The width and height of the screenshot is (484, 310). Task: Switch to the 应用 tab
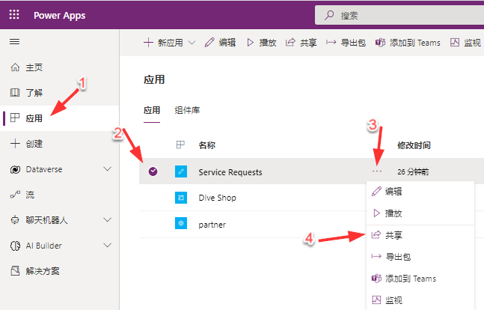(152, 110)
